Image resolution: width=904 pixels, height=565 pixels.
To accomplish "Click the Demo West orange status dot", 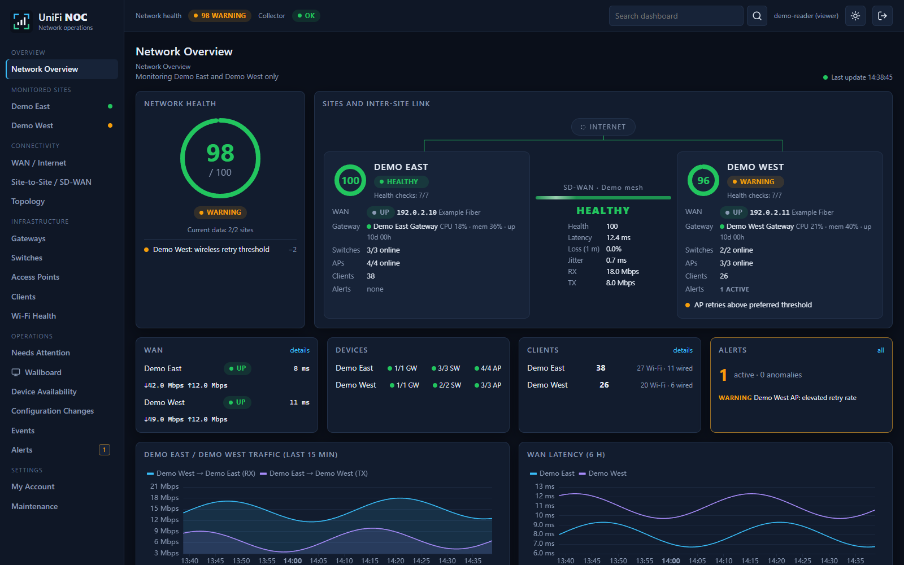I will pyautogui.click(x=110, y=125).
